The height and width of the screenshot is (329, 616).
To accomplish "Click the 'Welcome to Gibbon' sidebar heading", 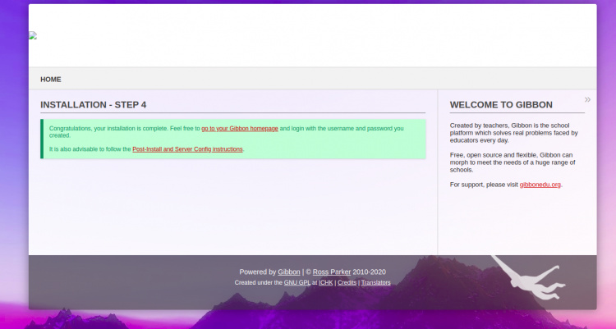I will click(x=501, y=105).
